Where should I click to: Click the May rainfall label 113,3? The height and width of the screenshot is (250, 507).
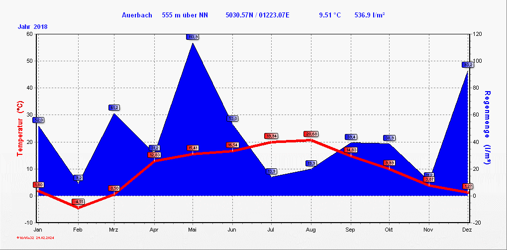pyautogui.click(x=193, y=37)
